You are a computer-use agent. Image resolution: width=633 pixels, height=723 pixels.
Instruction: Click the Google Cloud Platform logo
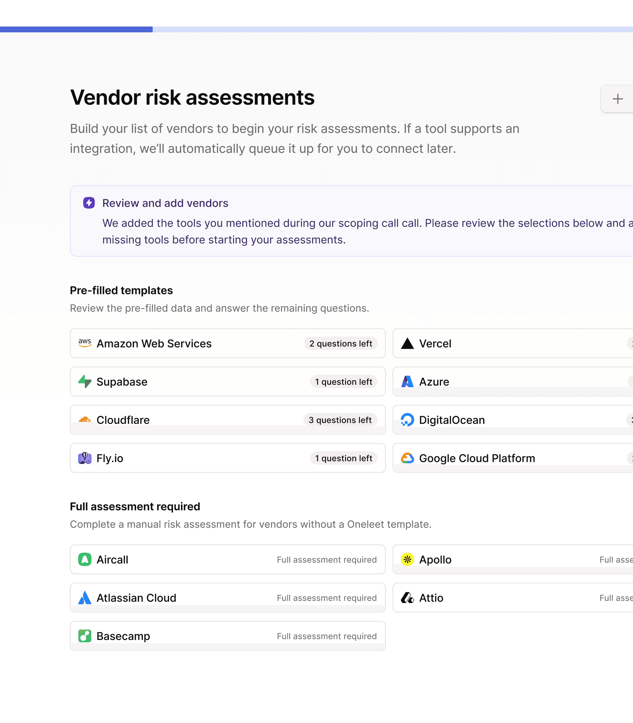coord(407,458)
